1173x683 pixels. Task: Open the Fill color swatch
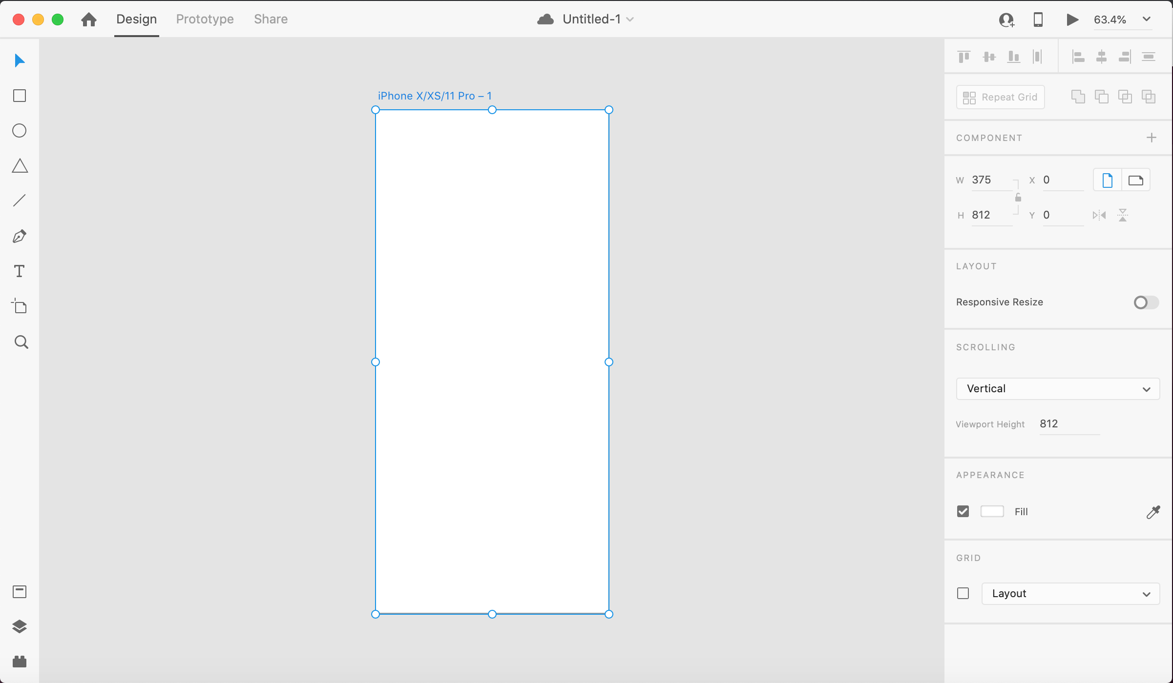pos(992,511)
